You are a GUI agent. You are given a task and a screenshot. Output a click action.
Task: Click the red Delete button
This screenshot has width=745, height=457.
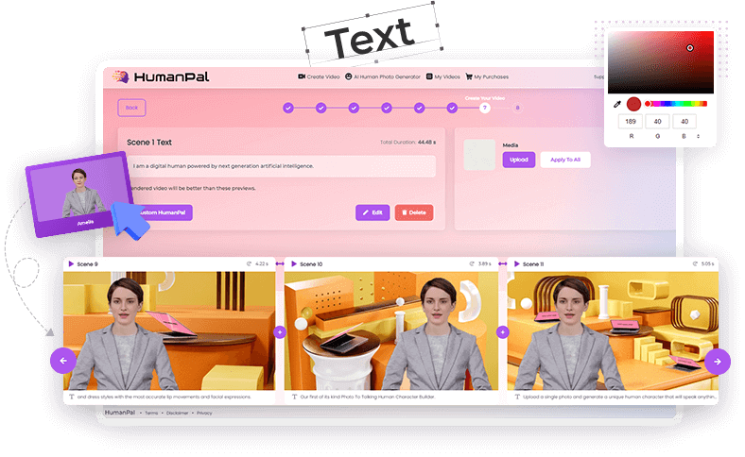(x=413, y=212)
